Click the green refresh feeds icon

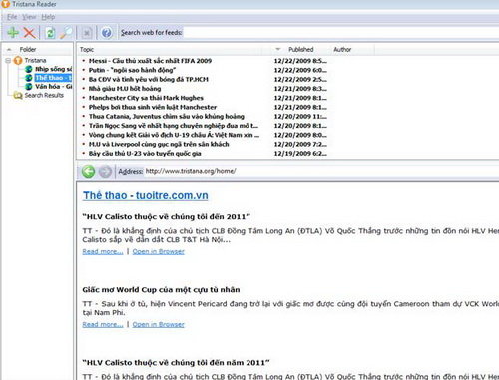(50, 33)
